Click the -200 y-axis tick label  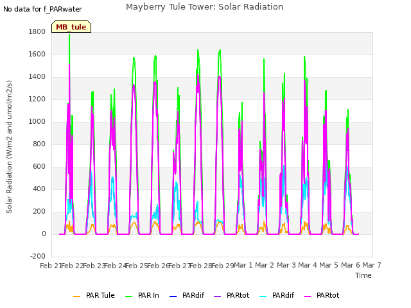click(38, 257)
